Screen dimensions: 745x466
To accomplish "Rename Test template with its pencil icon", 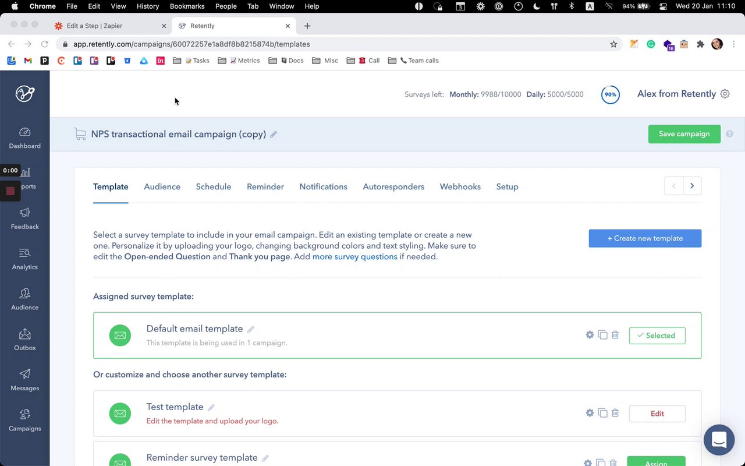I will click(211, 407).
